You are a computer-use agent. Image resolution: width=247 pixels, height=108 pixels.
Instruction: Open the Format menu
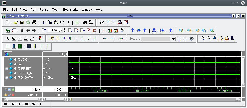(44, 10)
